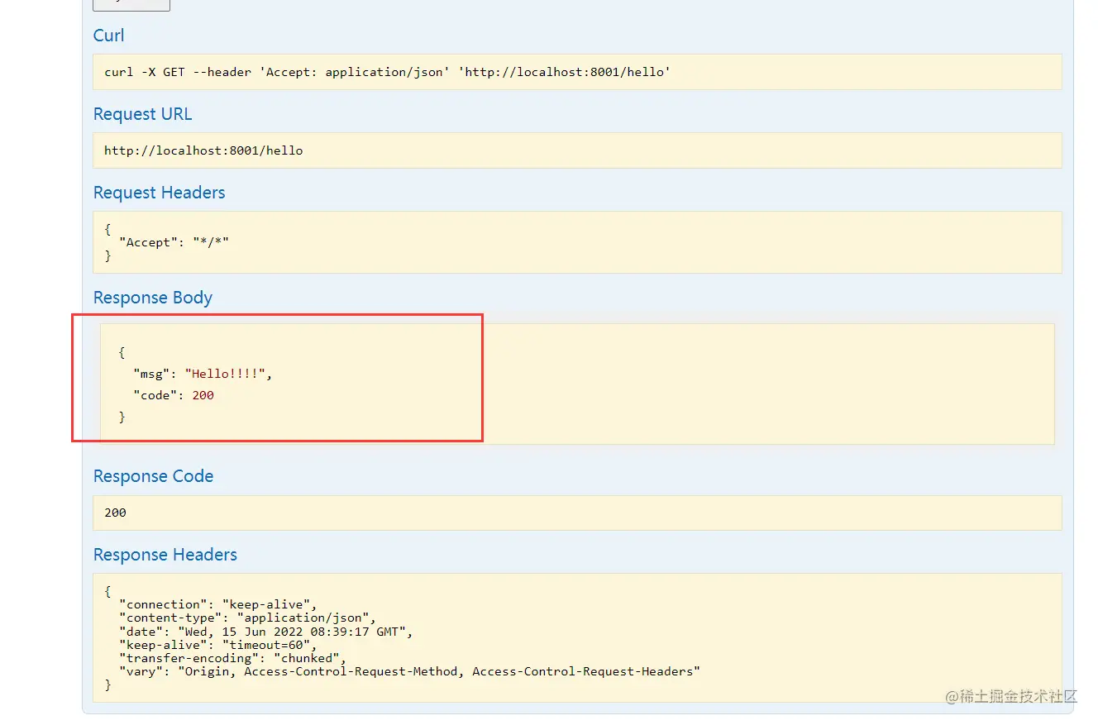Select the "keep-alive": "timeout=60" header line
1098x725 pixels.
(218, 645)
